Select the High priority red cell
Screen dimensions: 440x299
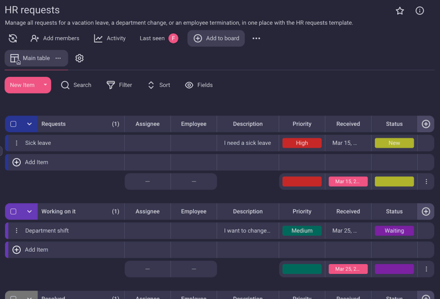tap(302, 143)
